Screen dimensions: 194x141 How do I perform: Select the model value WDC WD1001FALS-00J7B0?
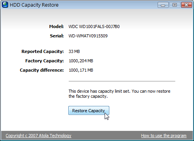[x=94, y=26]
